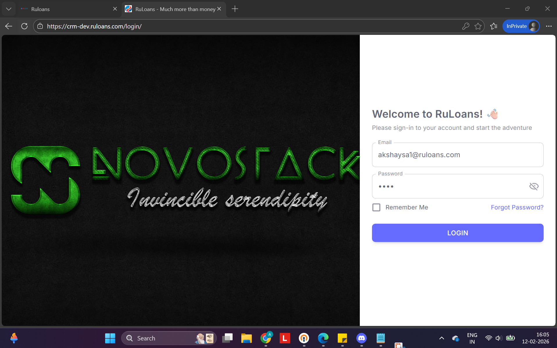Open File Explorer from the taskbar
Screen dimensions: 557x348
pos(246,338)
